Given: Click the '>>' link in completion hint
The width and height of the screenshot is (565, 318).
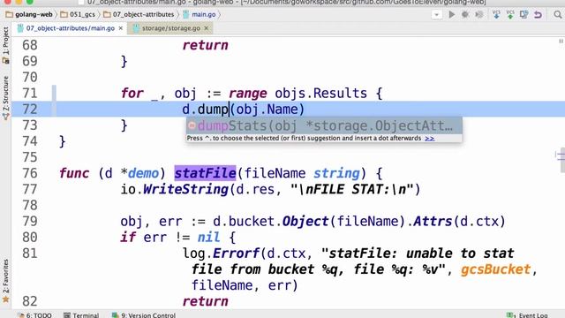Looking at the screenshot, I should pos(430,139).
